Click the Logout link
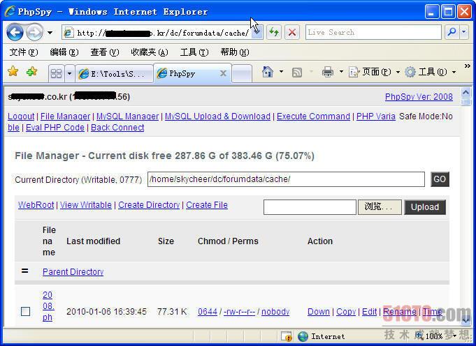476x346 pixels. (21, 116)
